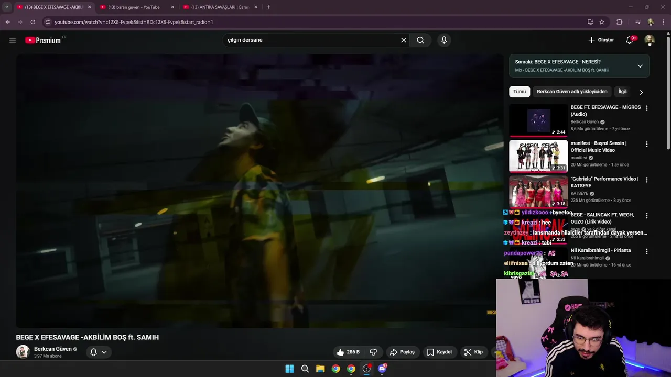Viewport: 671px width, 377px height.
Task: Open Discord from the taskbar
Action: [382, 369]
